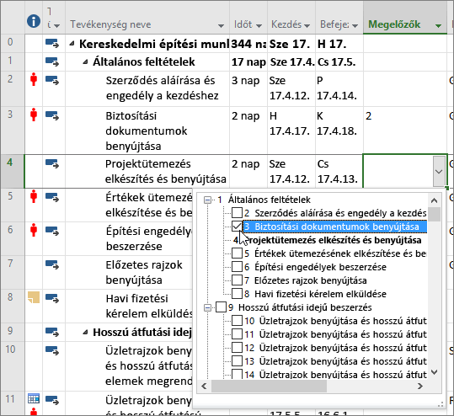This screenshot has width=454, height=416.
Task: Check task 2 Szerződés aláírása in predecessor list
Action: (x=237, y=213)
